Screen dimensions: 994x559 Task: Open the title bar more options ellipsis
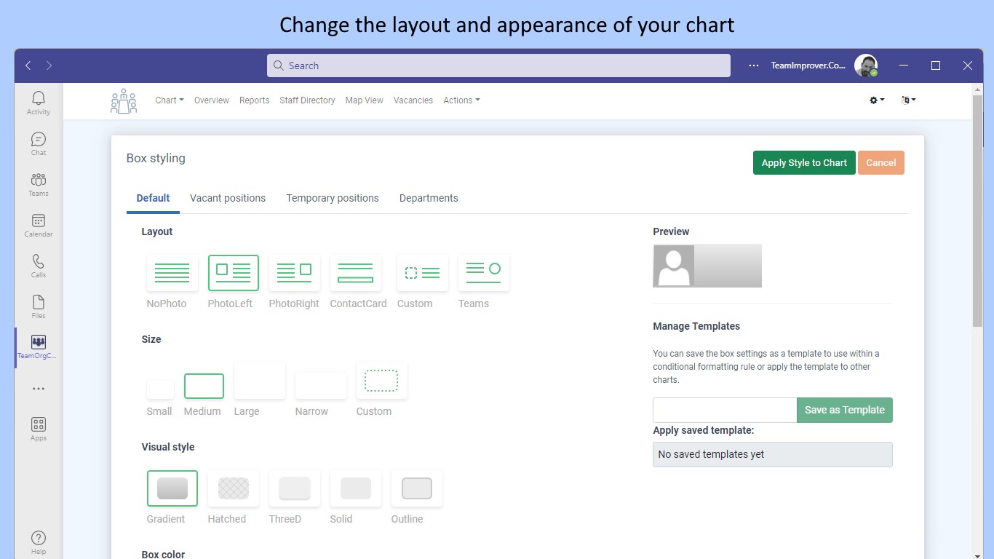(x=754, y=66)
